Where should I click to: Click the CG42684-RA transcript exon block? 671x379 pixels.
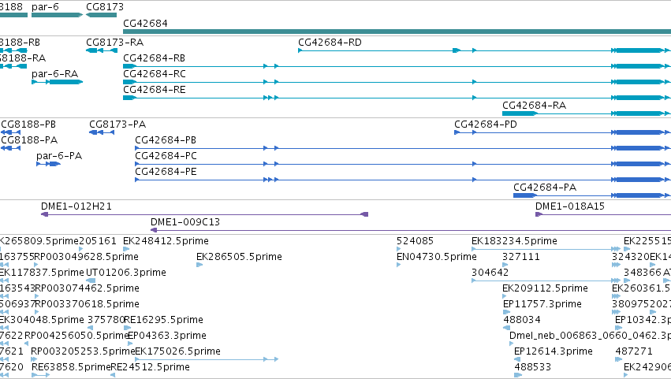tap(519, 113)
